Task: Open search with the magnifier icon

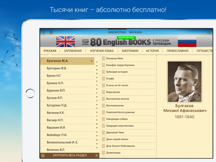Action: pos(209,32)
